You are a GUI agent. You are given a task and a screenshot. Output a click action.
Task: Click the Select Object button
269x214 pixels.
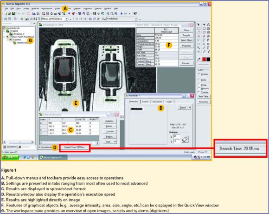[x=186, y=40]
